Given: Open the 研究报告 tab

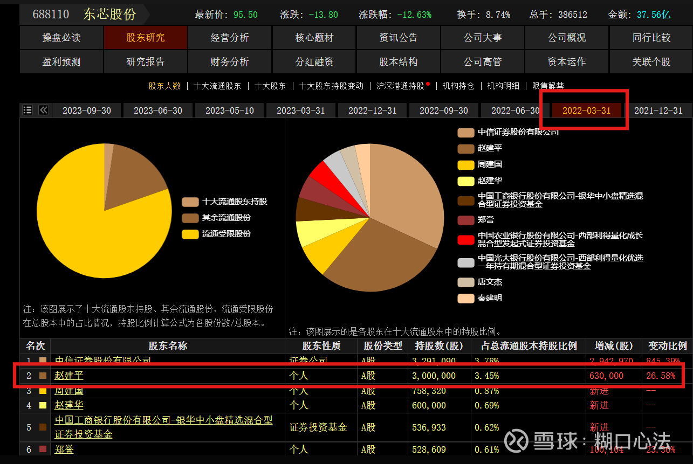Looking at the screenshot, I should [146, 62].
